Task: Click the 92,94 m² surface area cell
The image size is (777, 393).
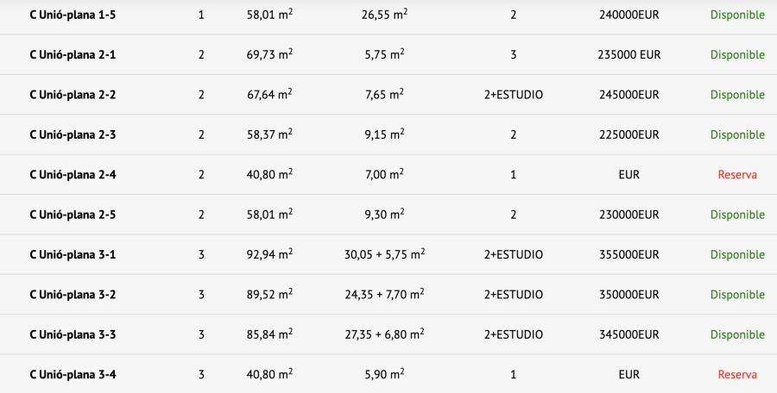Action: click(x=269, y=255)
